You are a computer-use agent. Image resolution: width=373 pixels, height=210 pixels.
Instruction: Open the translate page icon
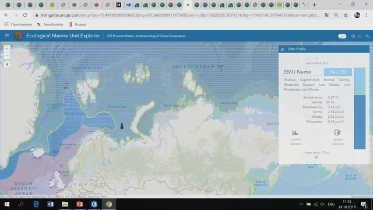pyautogui.click(x=327, y=15)
